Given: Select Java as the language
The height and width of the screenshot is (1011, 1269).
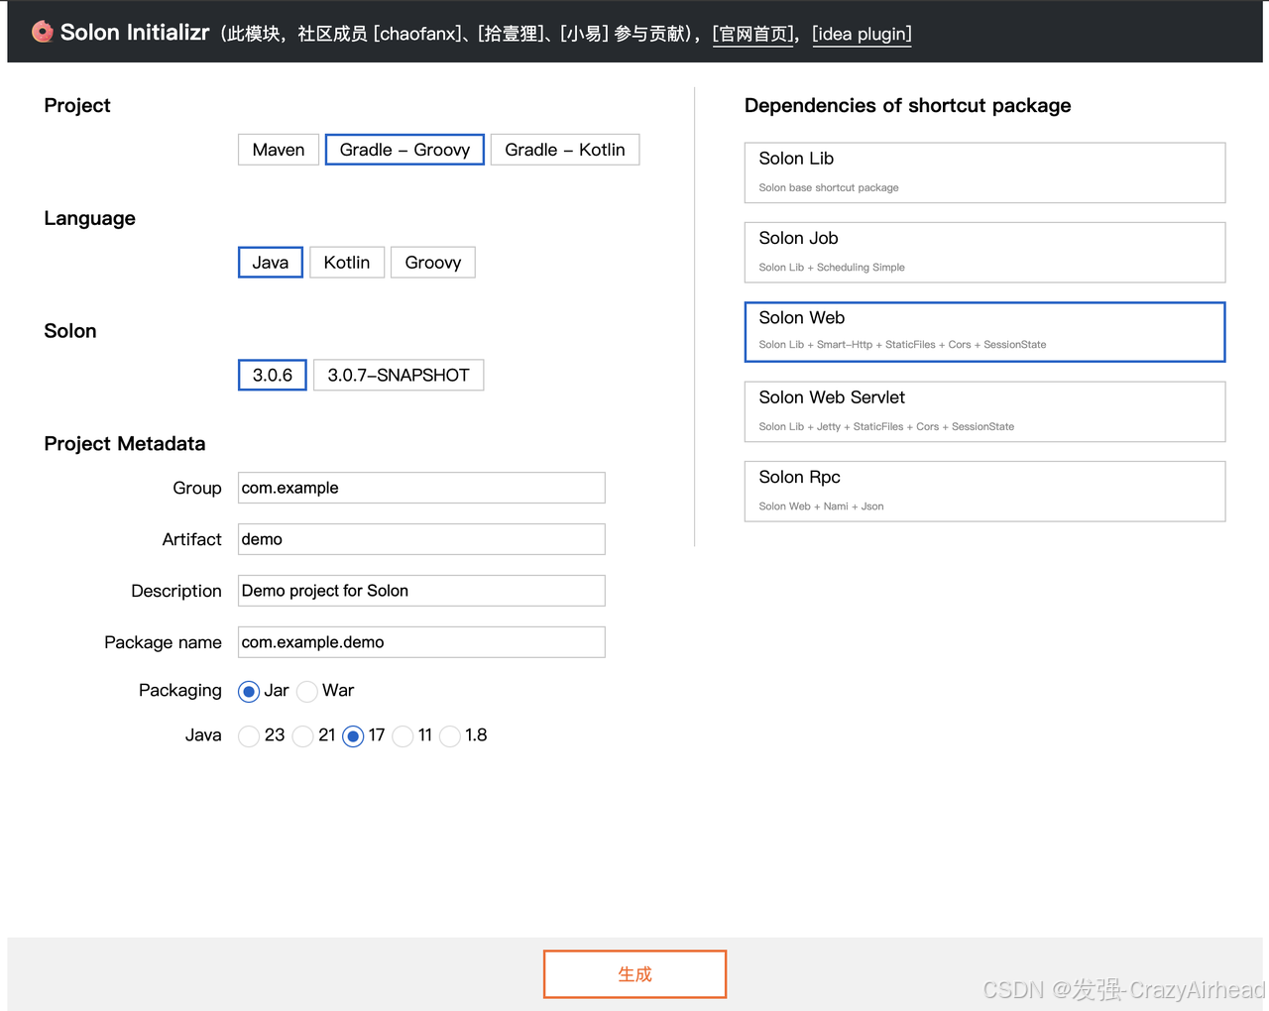Looking at the screenshot, I should 271,263.
